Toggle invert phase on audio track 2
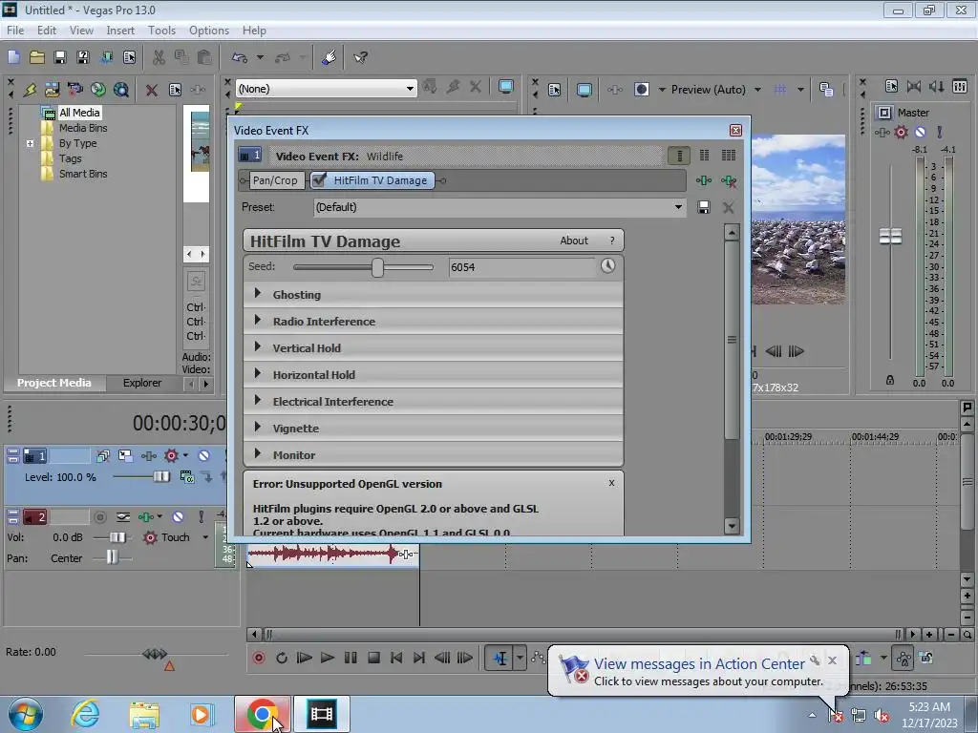978x733 pixels. point(123,516)
